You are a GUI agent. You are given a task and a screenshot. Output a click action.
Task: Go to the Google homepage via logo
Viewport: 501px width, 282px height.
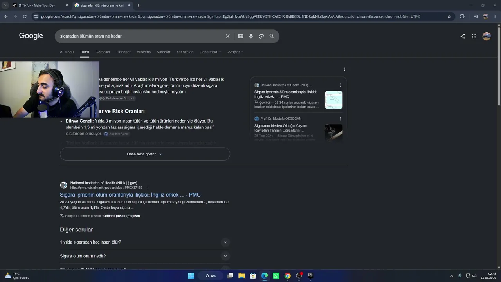[31, 36]
